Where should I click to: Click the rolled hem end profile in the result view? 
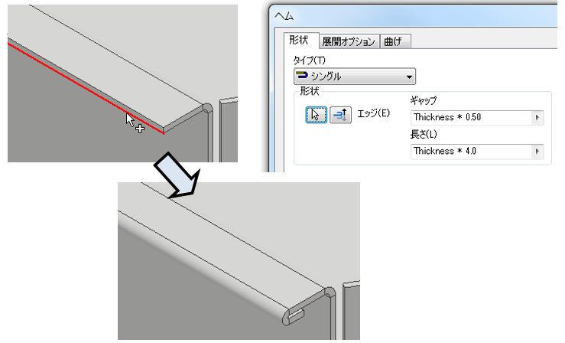[x=294, y=315]
